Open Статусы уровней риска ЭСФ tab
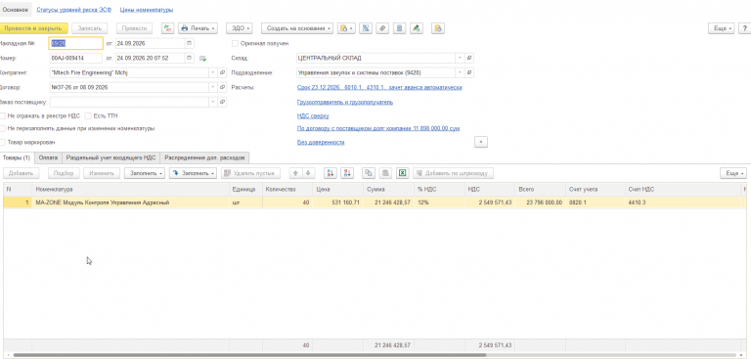The width and height of the screenshot is (751, 359). (74, 10)
